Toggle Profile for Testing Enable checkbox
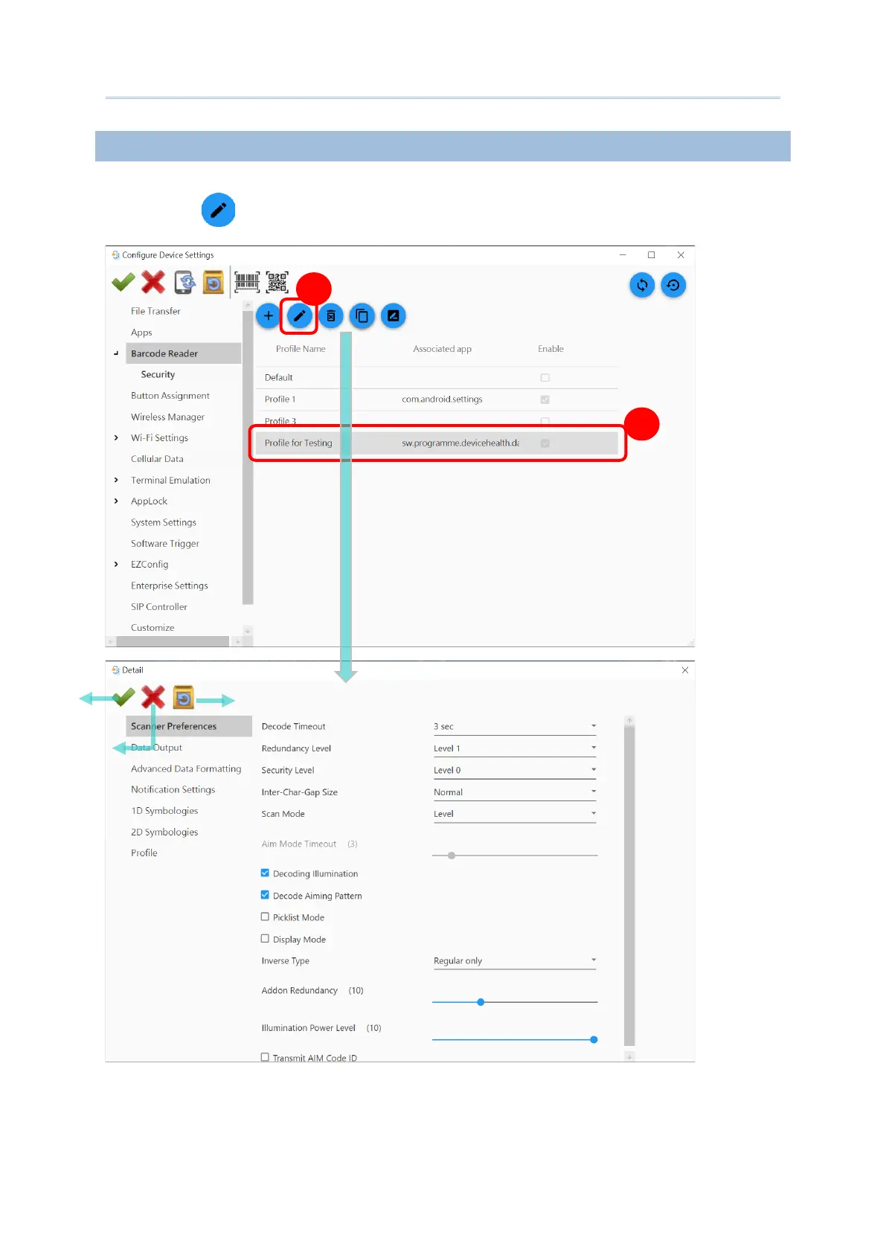 point(545,443)
